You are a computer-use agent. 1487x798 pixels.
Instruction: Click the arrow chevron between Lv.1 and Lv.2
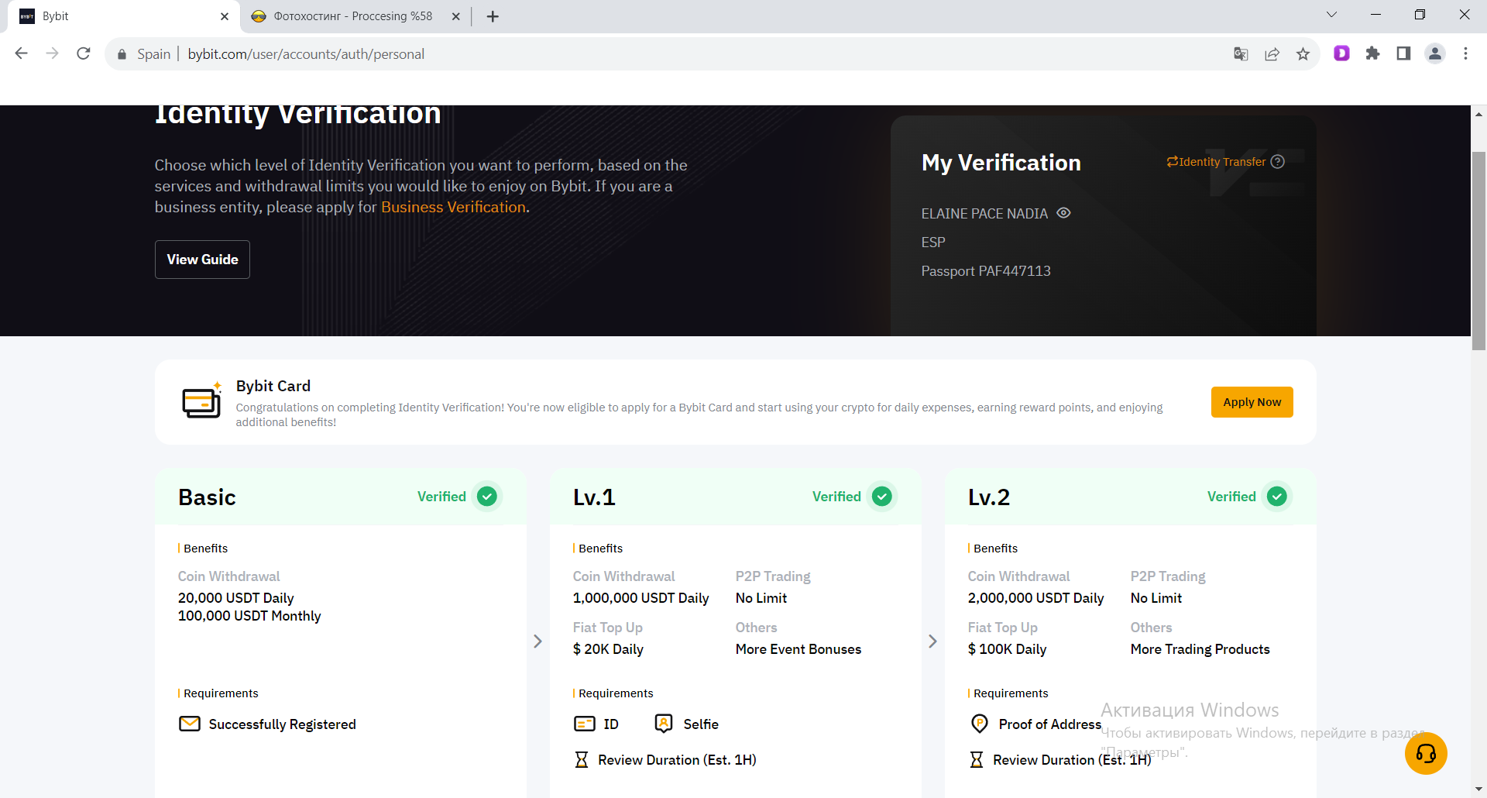pos(932,641)
